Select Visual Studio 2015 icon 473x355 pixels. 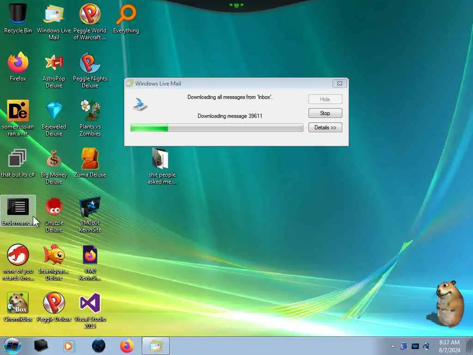pyautogui.click(x=90, y=310)
